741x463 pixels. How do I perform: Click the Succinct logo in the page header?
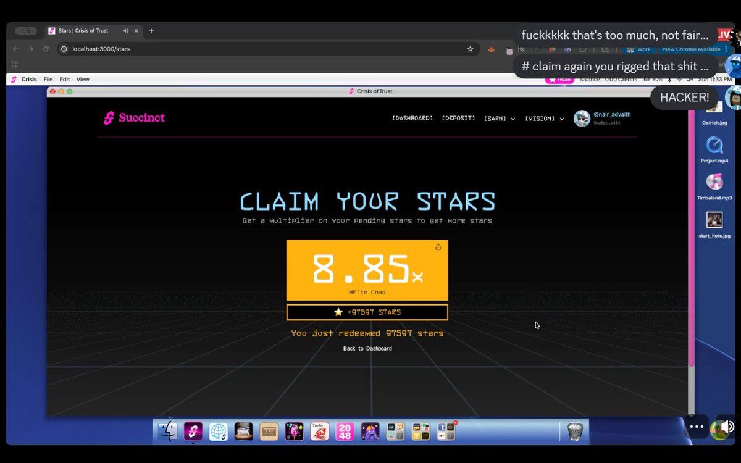click(135, 118)
